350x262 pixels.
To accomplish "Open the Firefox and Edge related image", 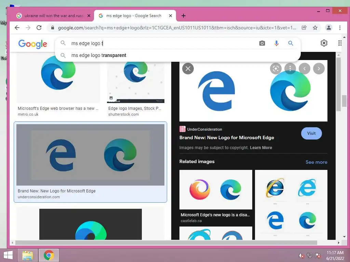I will [x=216, y=190].
